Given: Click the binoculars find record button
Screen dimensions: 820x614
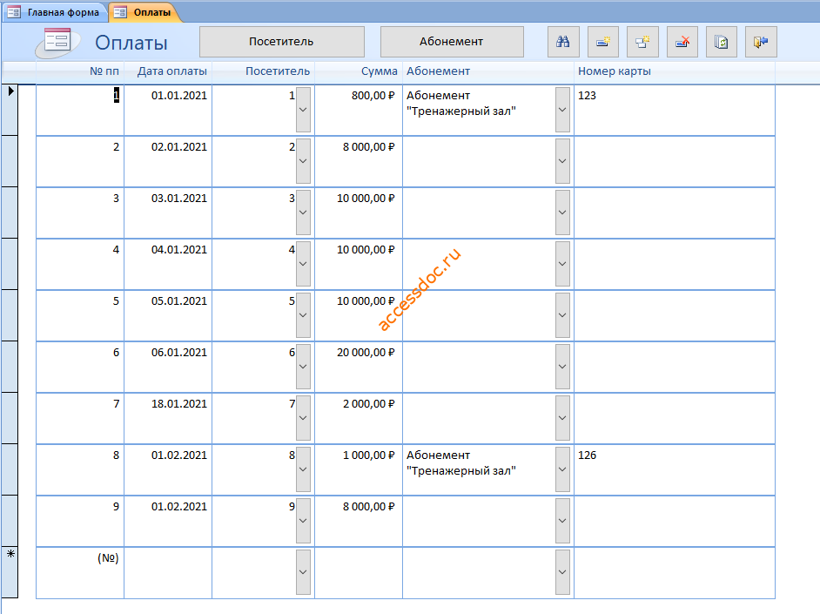Looking at the screenshot, I should pos(563,42).
